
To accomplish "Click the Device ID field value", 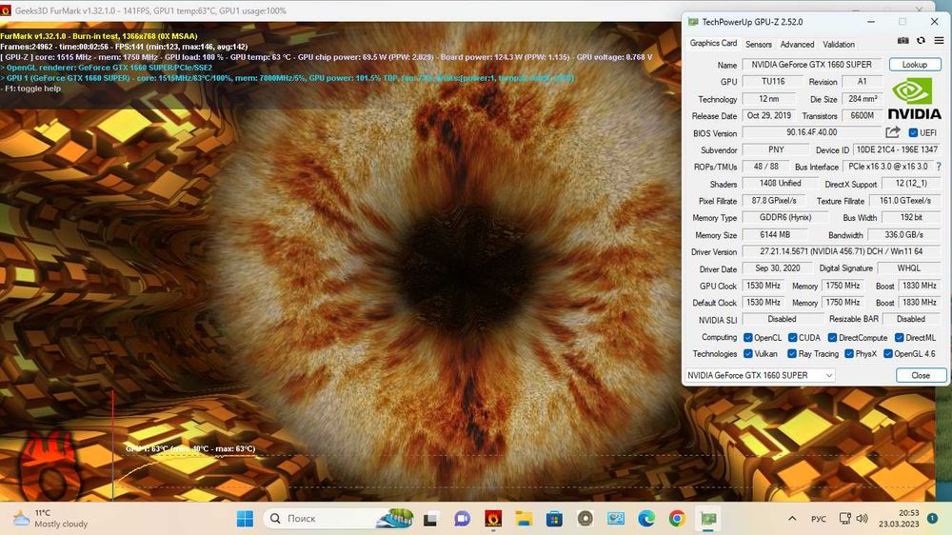I will point(897,149).
